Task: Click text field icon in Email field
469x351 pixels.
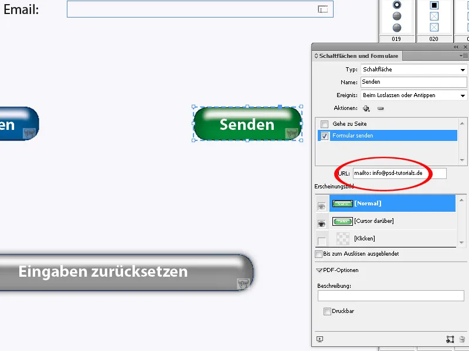Action: pos(323,9)
